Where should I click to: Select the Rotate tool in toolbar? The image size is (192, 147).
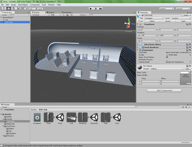13,9
